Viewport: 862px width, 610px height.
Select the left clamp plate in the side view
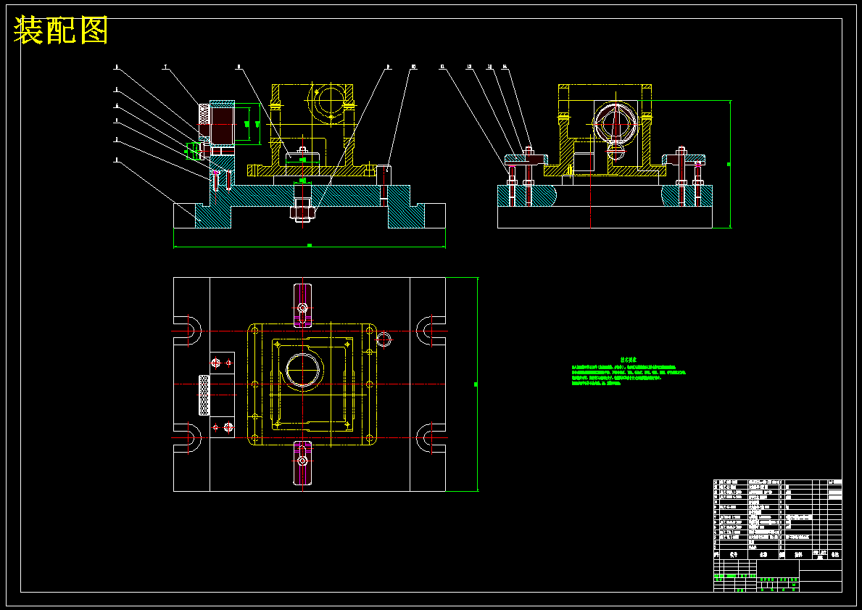click(526, 160)
